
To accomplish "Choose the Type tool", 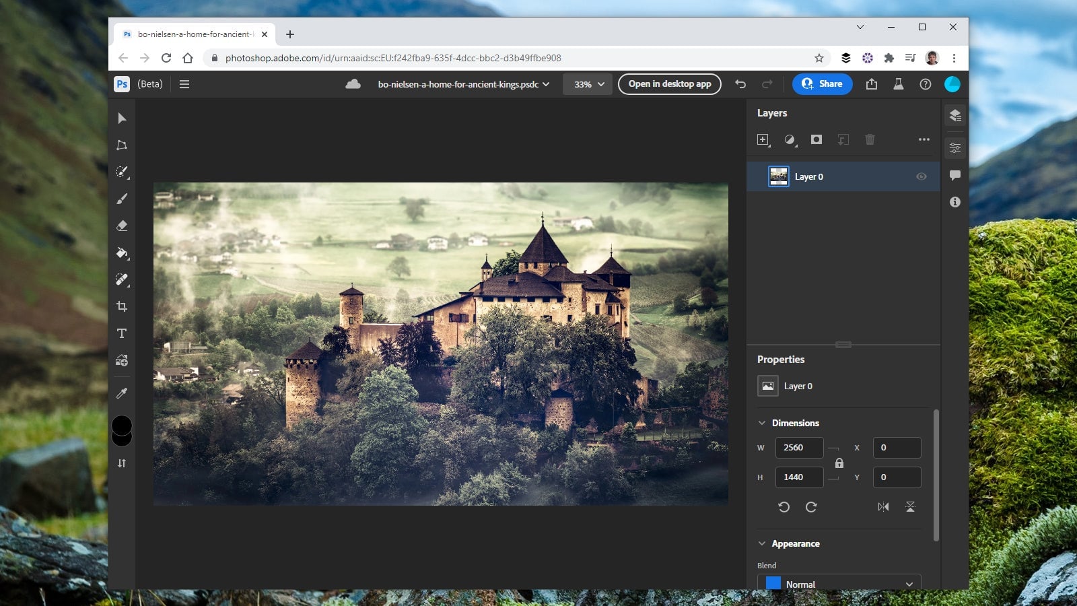I will point(122,333).
